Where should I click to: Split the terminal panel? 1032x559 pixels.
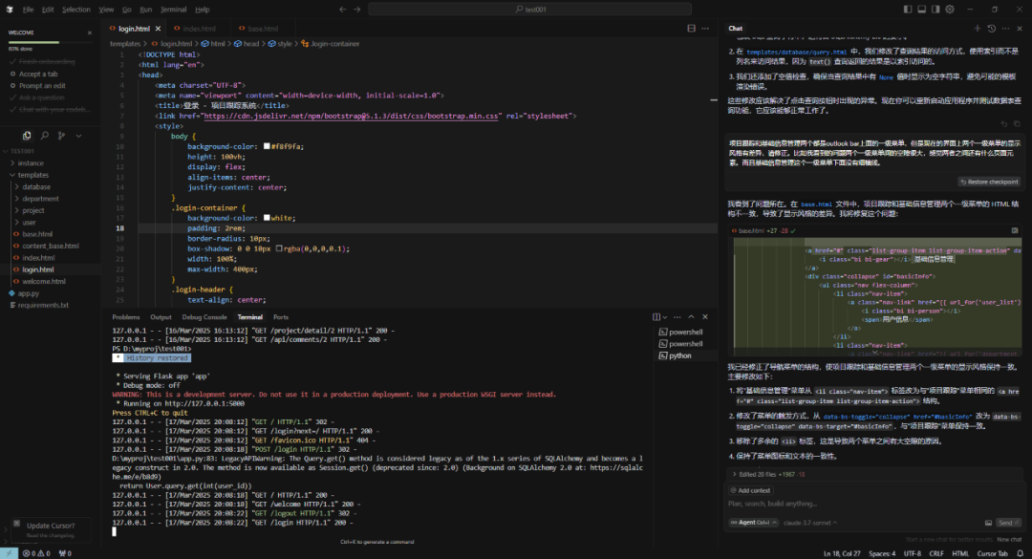point(656,316)
